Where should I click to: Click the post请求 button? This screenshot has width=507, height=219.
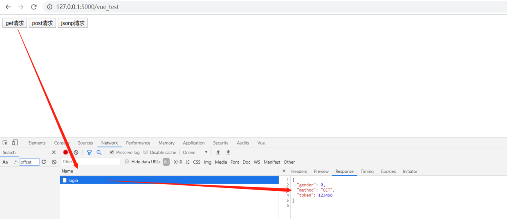[43, 23]
